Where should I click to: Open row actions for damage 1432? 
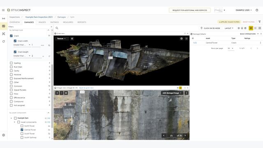point(260,43)
